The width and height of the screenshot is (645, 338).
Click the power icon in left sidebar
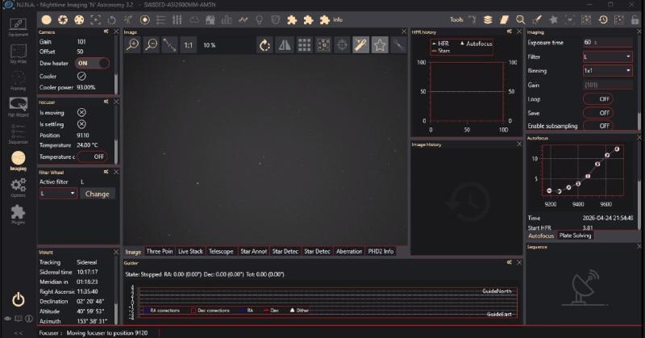tap(18, 299)
